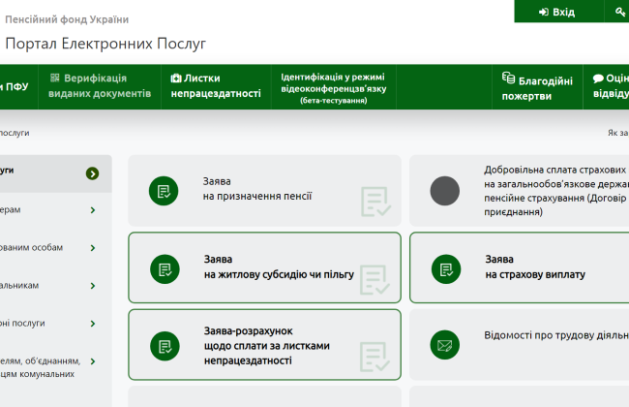Viewport: 629px width, 407px height.
Task: Open Верифікація виданих документів menu item
Action: coord(100,86)
